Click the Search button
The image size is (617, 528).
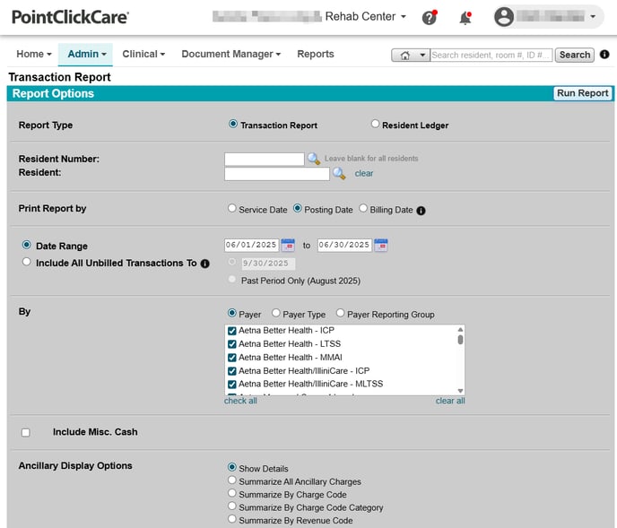click(575, 55)
